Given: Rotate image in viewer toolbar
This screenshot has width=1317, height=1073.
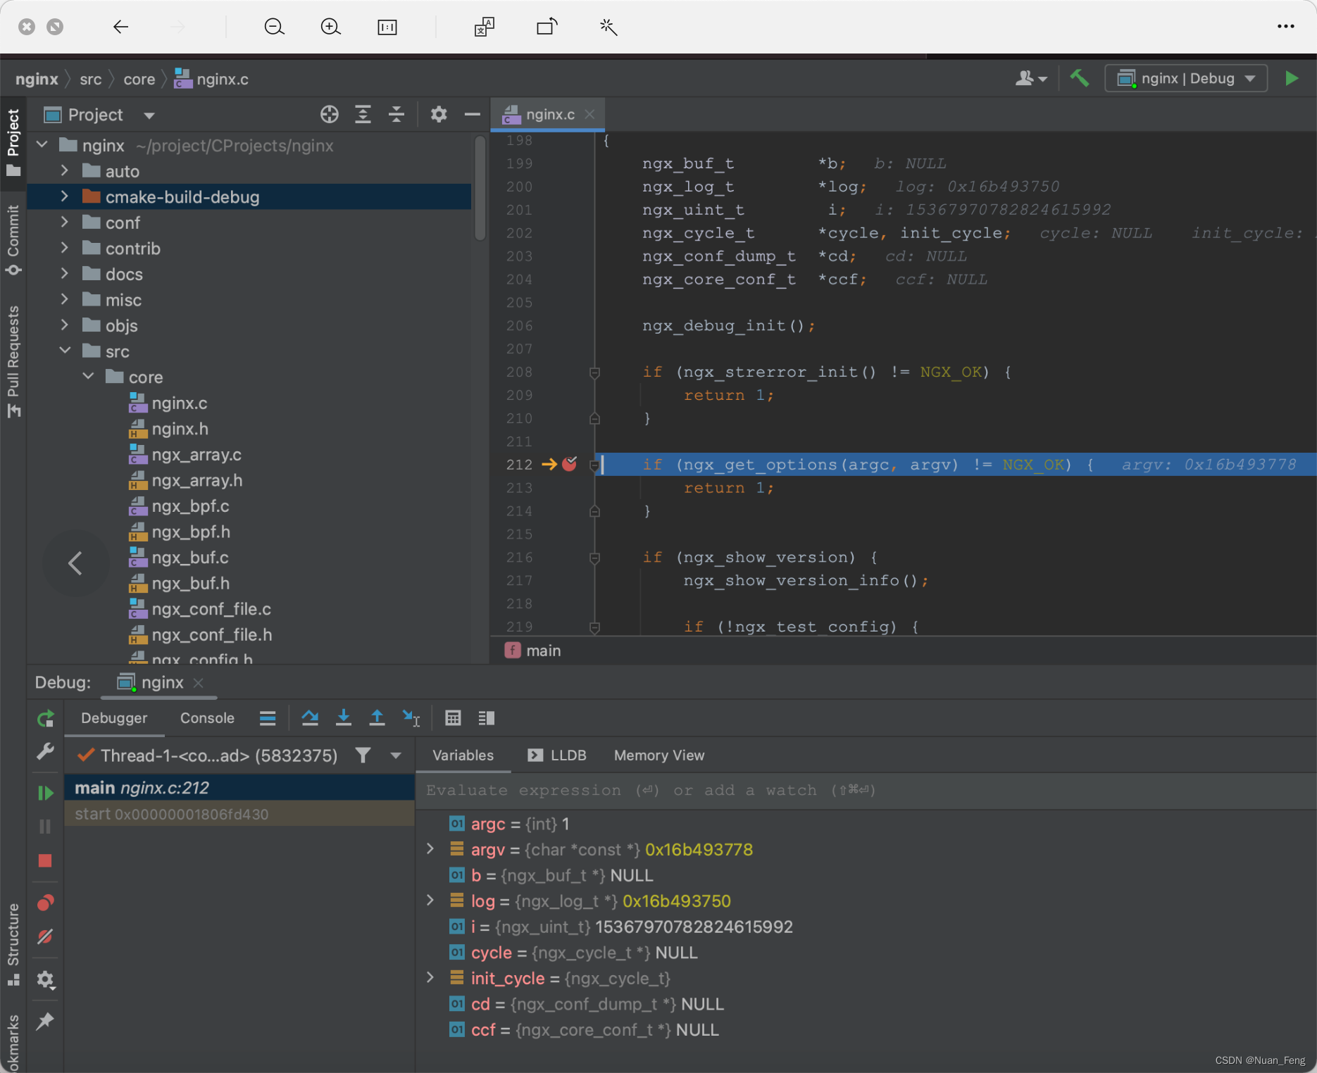Looking at the screenshot, I should tap(547, 27).
